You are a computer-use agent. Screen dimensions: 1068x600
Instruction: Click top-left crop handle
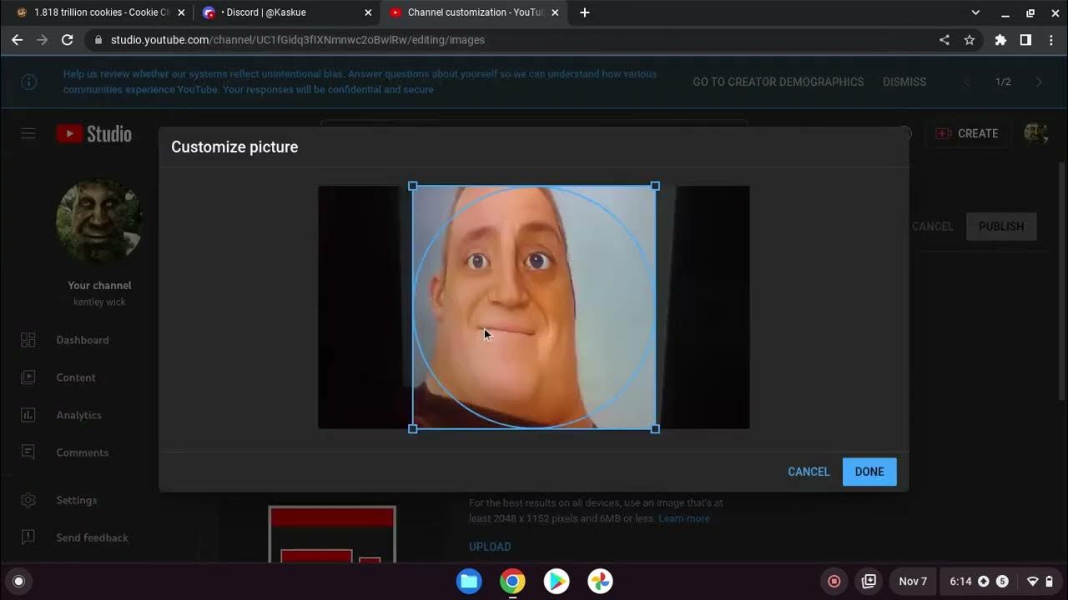413,187
